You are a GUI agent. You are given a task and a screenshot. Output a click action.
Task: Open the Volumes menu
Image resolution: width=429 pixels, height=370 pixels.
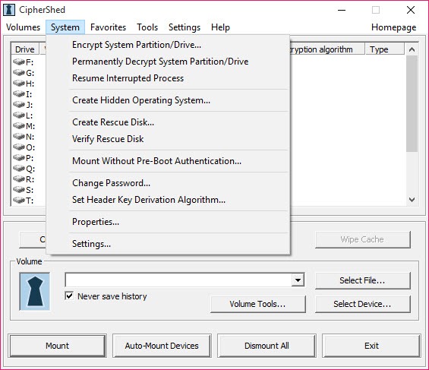pyautogui.click(x=24, y=27)
